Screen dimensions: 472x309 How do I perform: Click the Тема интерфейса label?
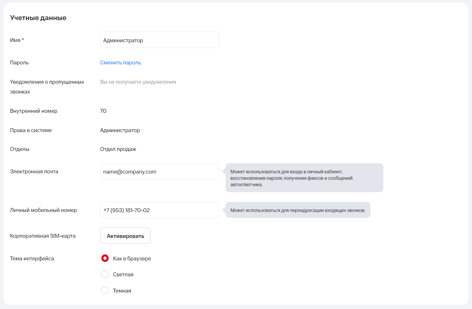click(32, 259)
